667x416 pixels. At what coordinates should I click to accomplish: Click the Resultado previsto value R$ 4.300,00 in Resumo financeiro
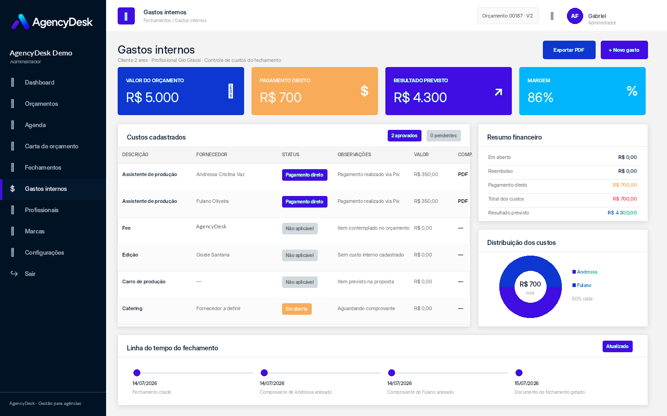[x=622, y=213]
